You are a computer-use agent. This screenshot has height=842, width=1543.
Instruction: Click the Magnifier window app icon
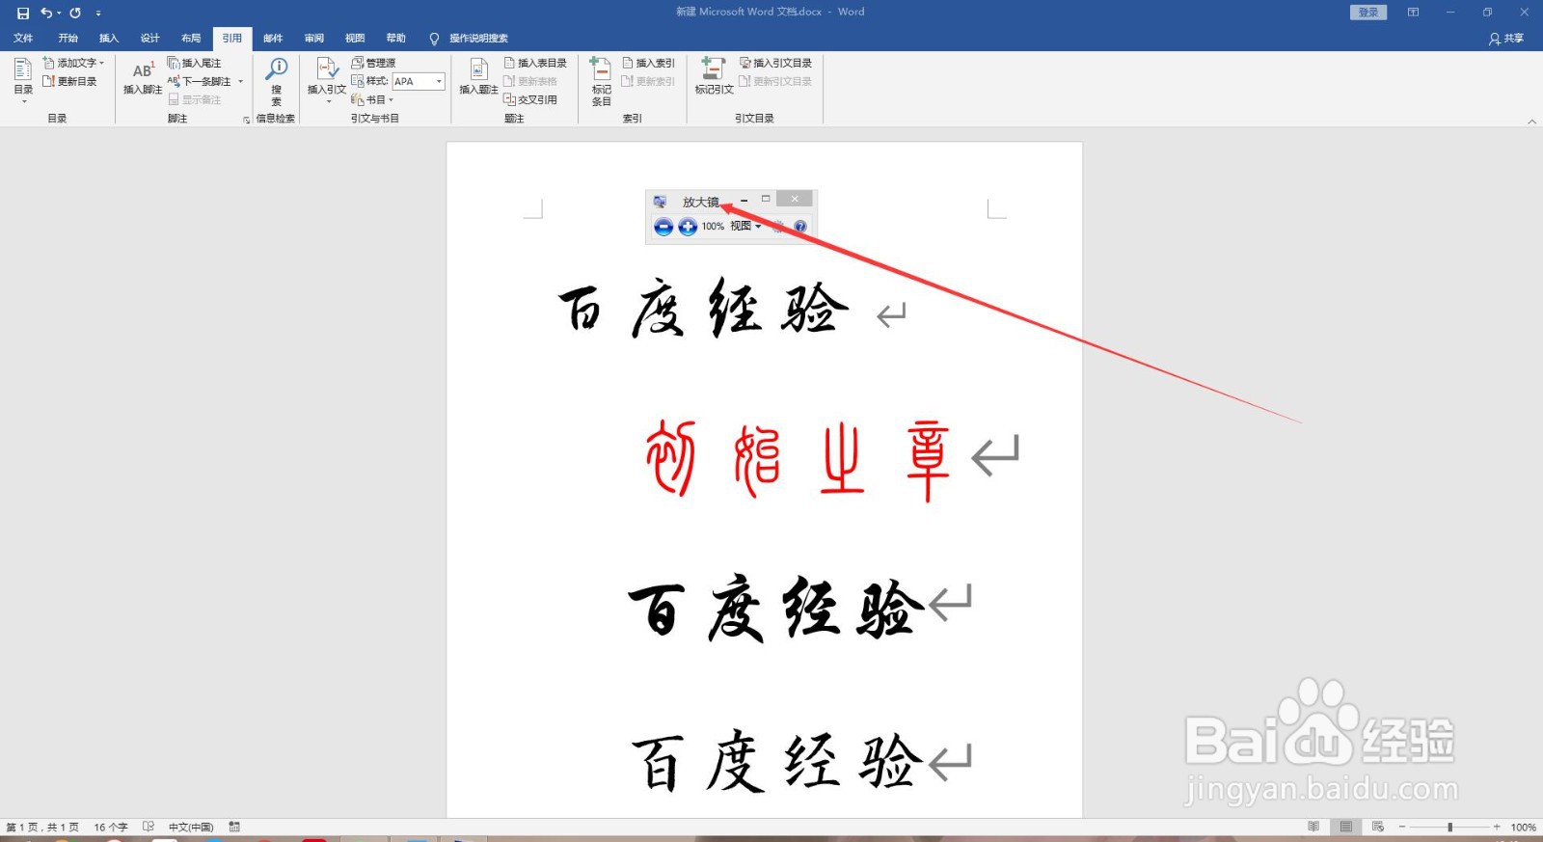tap(660, 202)
